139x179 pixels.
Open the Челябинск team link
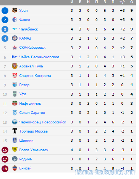click(29, 29)
